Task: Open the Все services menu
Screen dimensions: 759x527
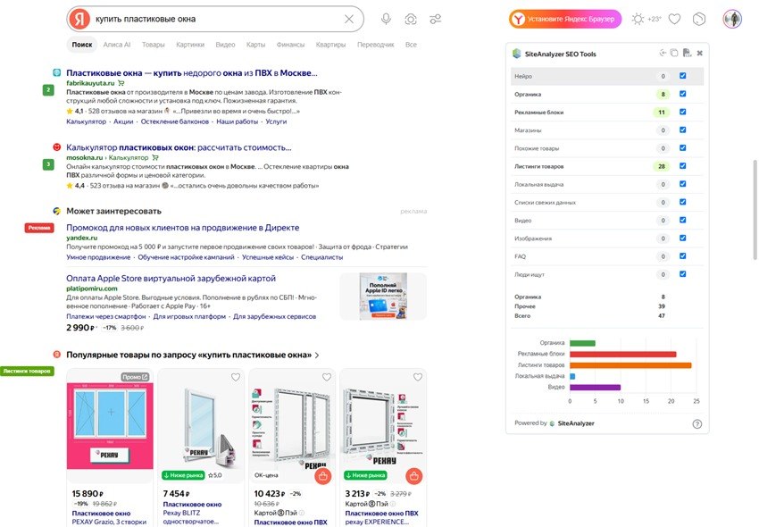Action: 411,45
